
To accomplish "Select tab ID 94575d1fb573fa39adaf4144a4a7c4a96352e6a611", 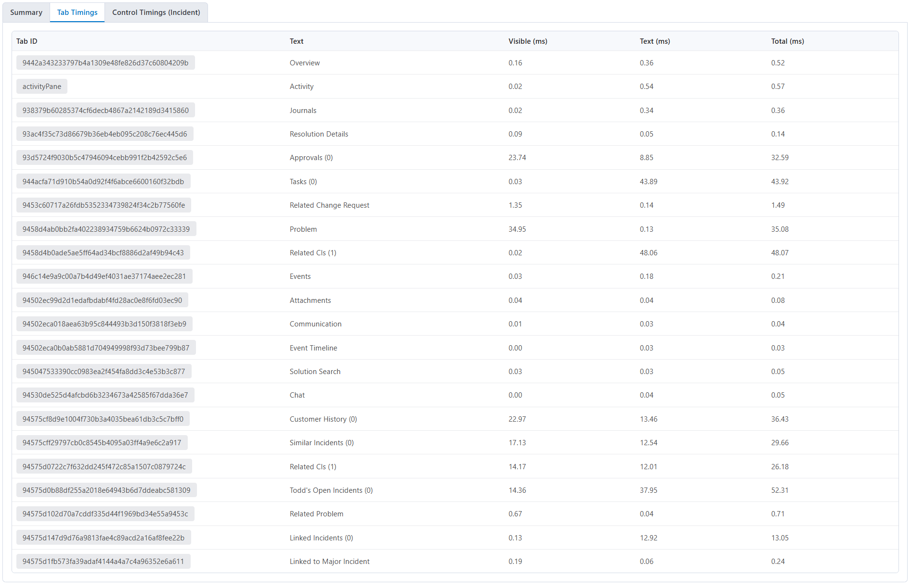I will [x=103, y=562].
